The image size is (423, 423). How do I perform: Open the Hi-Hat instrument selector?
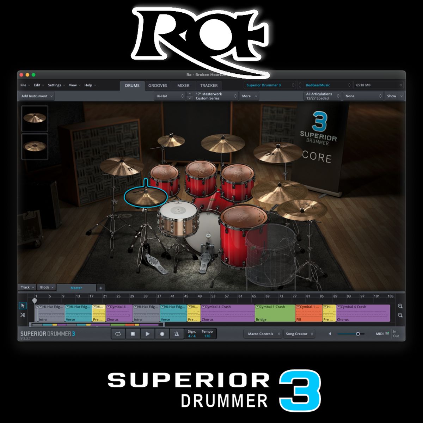click(x=170, y=96)
